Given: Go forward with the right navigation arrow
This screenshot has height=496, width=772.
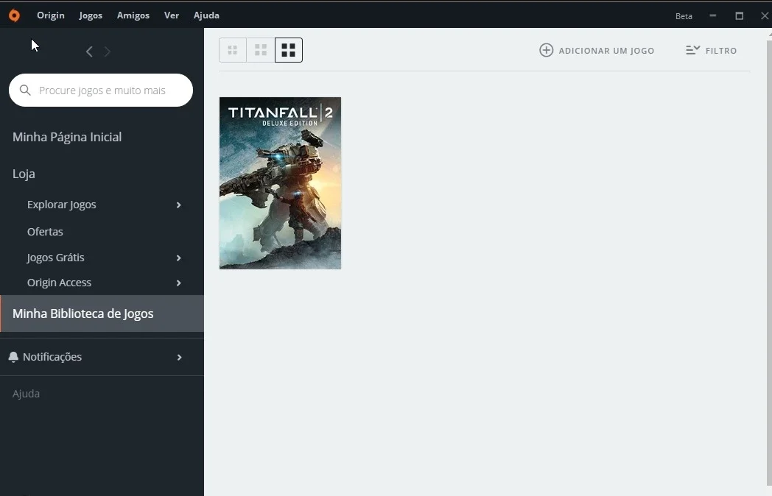Looking at the screenshot, I should tap(108, 52).
